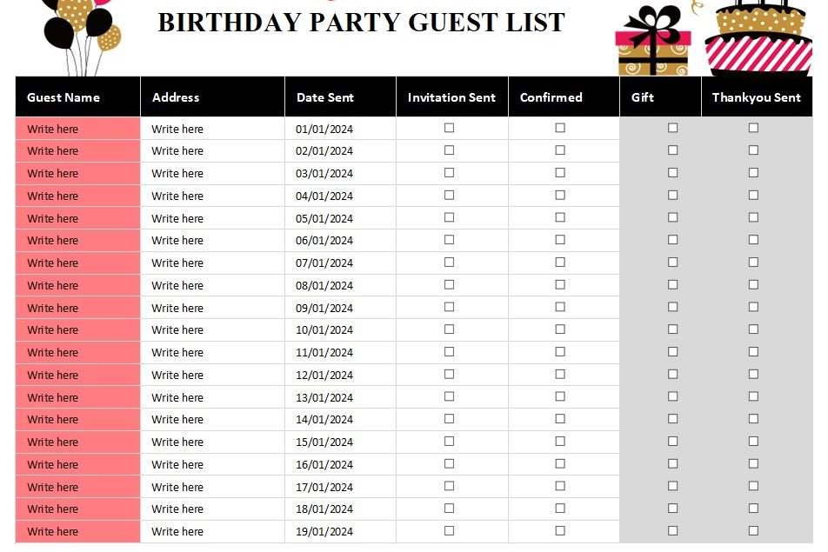Click the Birthday Party Guest List title
The image size is (828, 552).
coord(361,23)
